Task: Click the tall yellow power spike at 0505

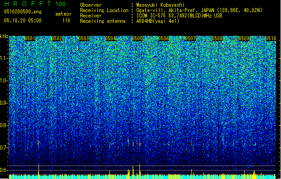Action: (139, 170)
